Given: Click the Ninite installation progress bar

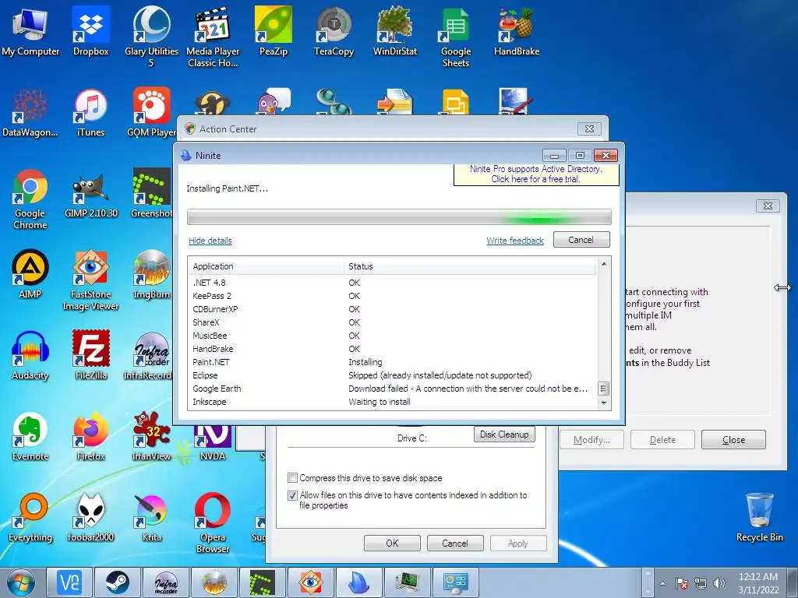Looking at the screenshot, I should point(399,217).
